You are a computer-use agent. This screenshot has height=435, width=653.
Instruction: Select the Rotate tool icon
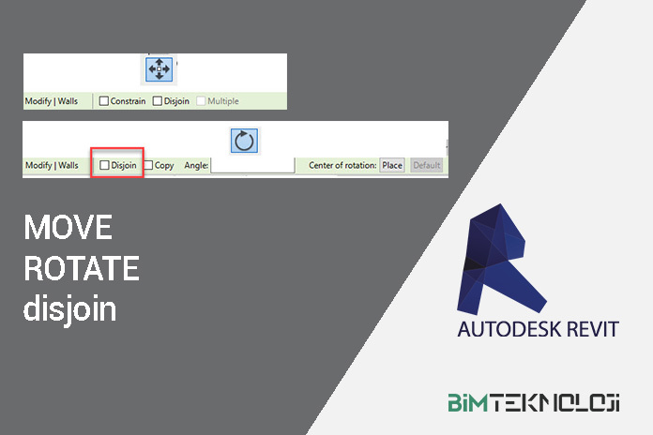(x=244, y=141)
